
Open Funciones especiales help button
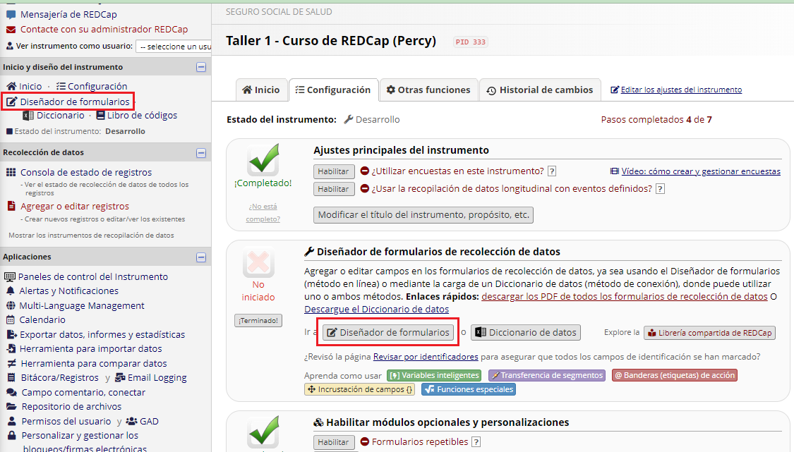pyautogui.click(x=469, y=389)
